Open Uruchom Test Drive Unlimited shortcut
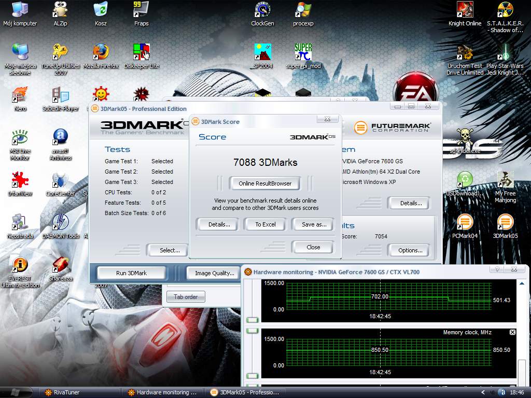 pyautogui.click(x=465, y=60)
